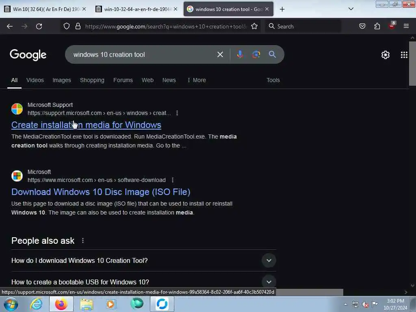Image resolution: width=416 pixels, height=312 pixels.
Task: Show hidden system tray icons
Action: click(345, 305)
